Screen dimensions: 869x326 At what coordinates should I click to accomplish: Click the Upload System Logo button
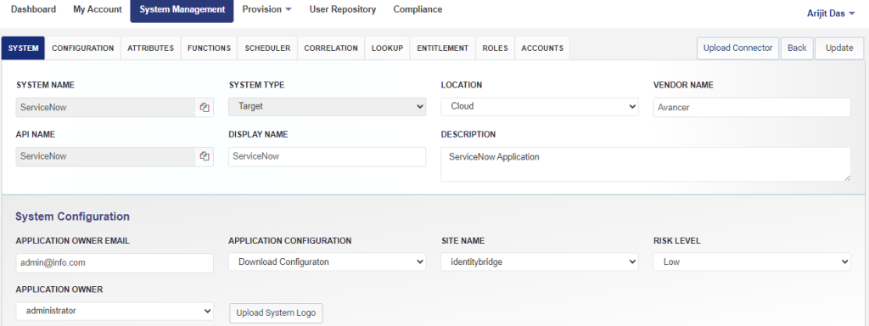(x=276, y=312)
